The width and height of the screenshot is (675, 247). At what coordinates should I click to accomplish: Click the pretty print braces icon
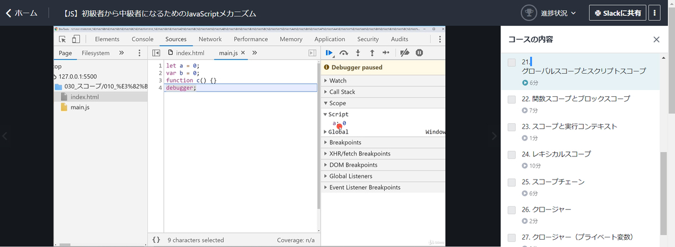pos(156,240)
